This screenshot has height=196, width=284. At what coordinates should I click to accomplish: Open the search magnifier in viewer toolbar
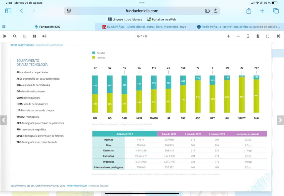(15, 36)
